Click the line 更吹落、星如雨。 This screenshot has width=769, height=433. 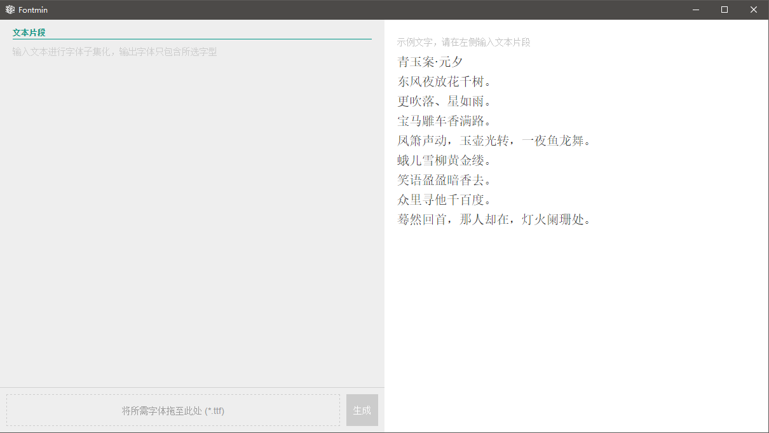(x=445, y=101)
